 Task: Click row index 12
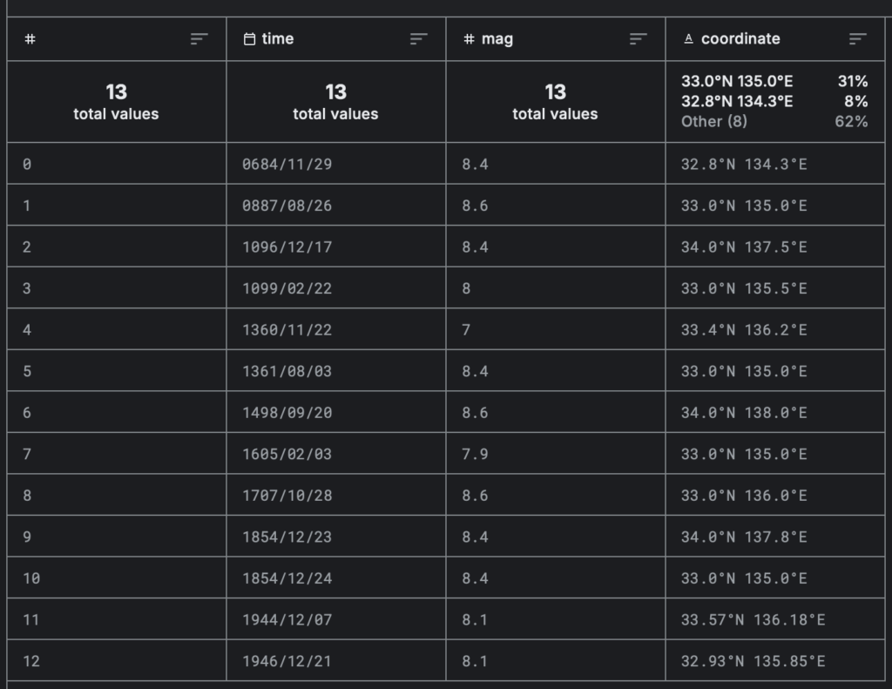31,661
